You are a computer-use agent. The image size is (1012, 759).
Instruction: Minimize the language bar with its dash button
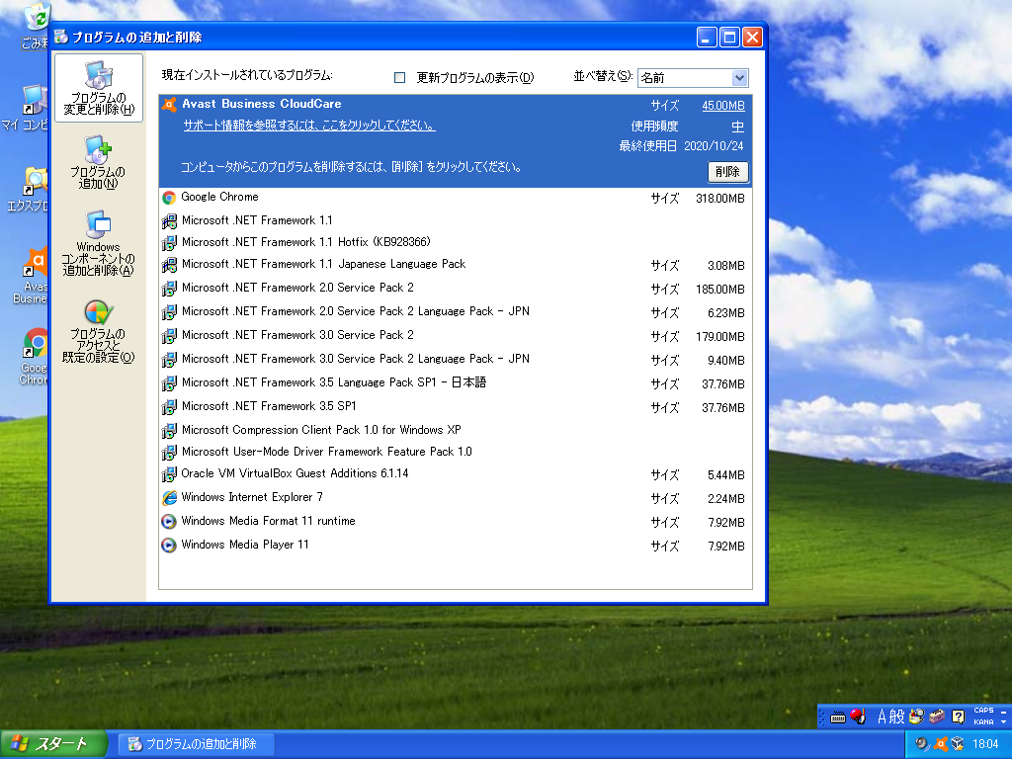point(1004,712)
